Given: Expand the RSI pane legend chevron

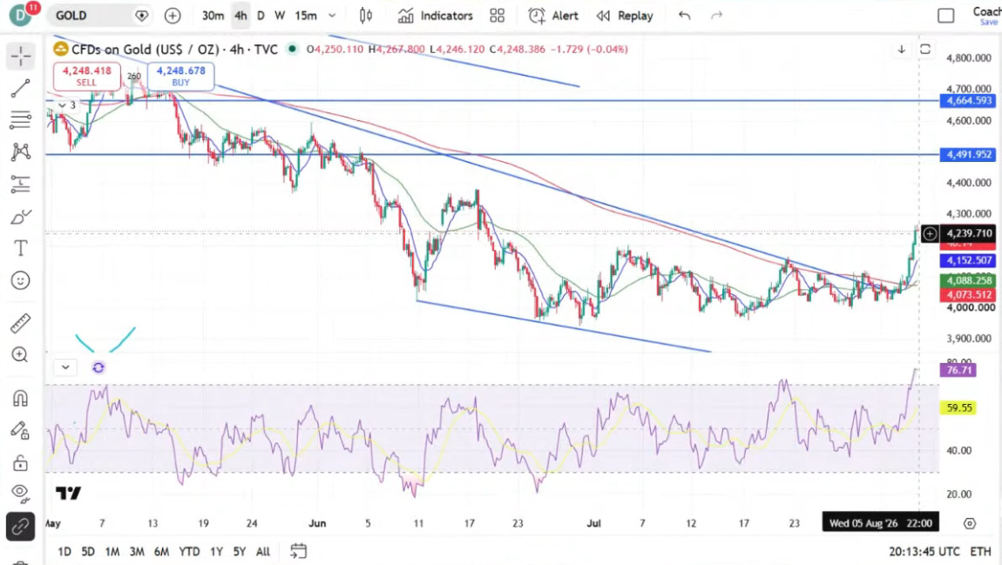Looking at the screenshot, I should pyautogui.click(x=65, y=367).
